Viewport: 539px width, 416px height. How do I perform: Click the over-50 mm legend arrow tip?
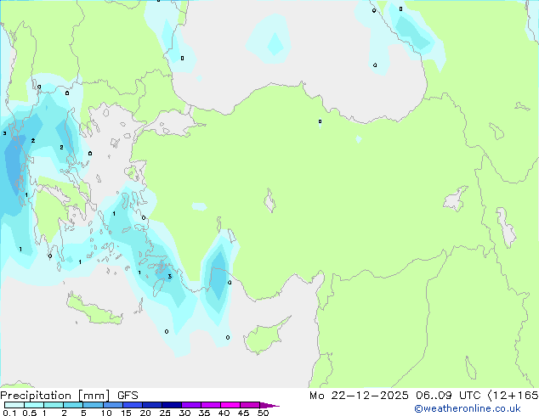[269, 406]
